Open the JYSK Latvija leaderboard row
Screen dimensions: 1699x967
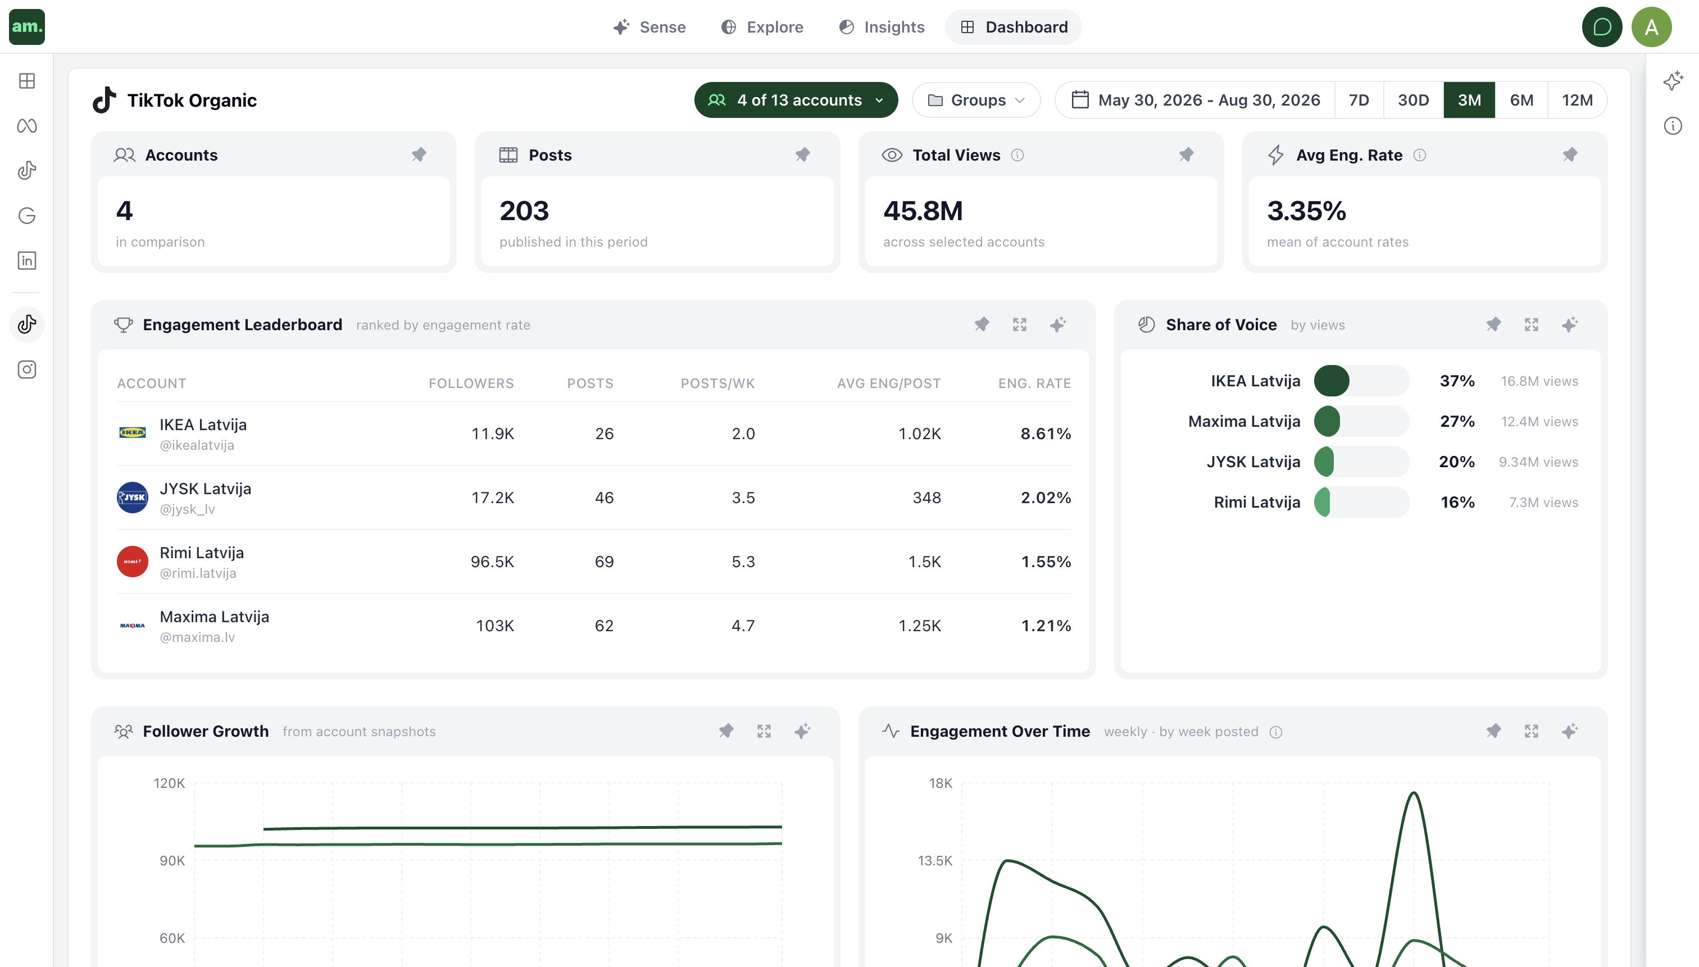[x=593, y=498]
